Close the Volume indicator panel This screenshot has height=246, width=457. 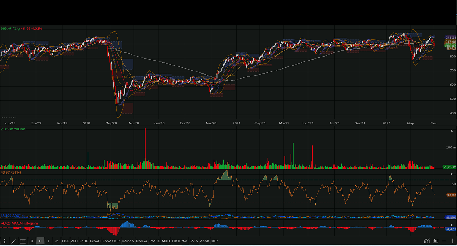(452, 131)
